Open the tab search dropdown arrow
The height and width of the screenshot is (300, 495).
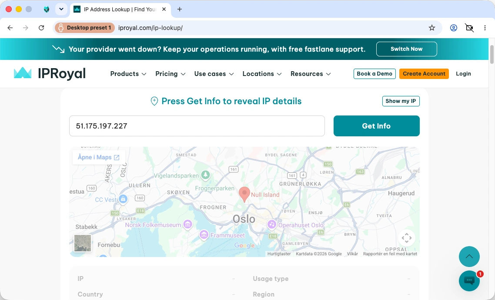pos(61,9)
